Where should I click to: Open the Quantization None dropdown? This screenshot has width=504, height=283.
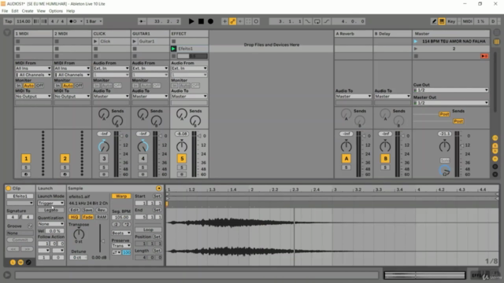coord(50,224)
